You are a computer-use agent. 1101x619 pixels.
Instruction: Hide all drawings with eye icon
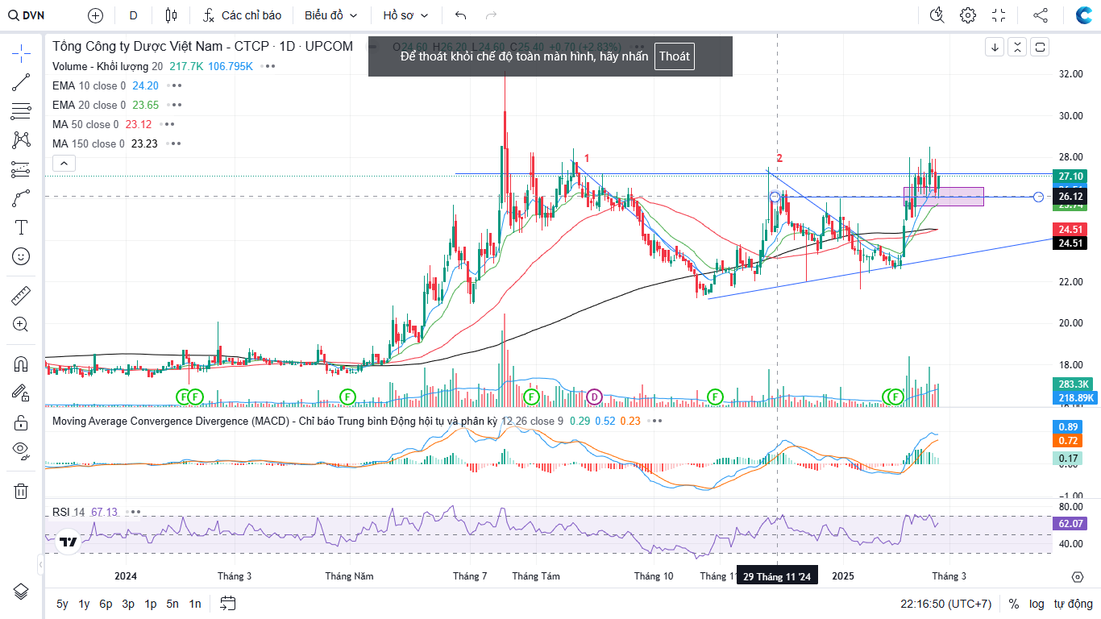click(21, 451)
